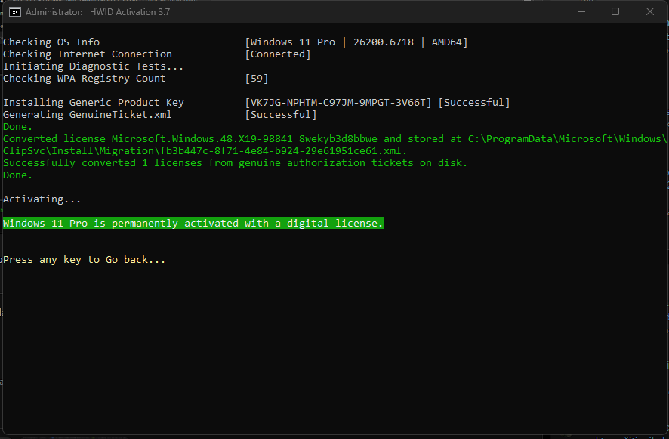Close the HWID Activation window
Viewport: 669px width, 439px height.
(650, 12)
